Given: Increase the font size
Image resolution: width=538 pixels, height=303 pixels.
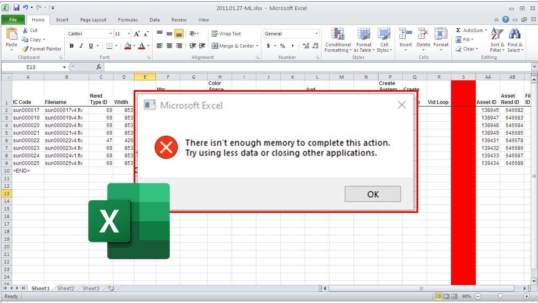Looking at the screenshot, I should (x=137, y=34).
